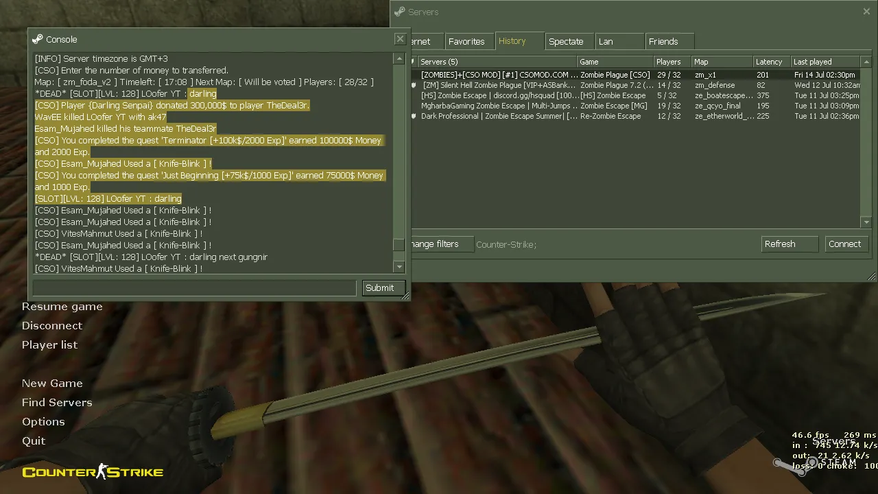Open Options from main menu
878x494 pixels.
click(x=43, y=422)
